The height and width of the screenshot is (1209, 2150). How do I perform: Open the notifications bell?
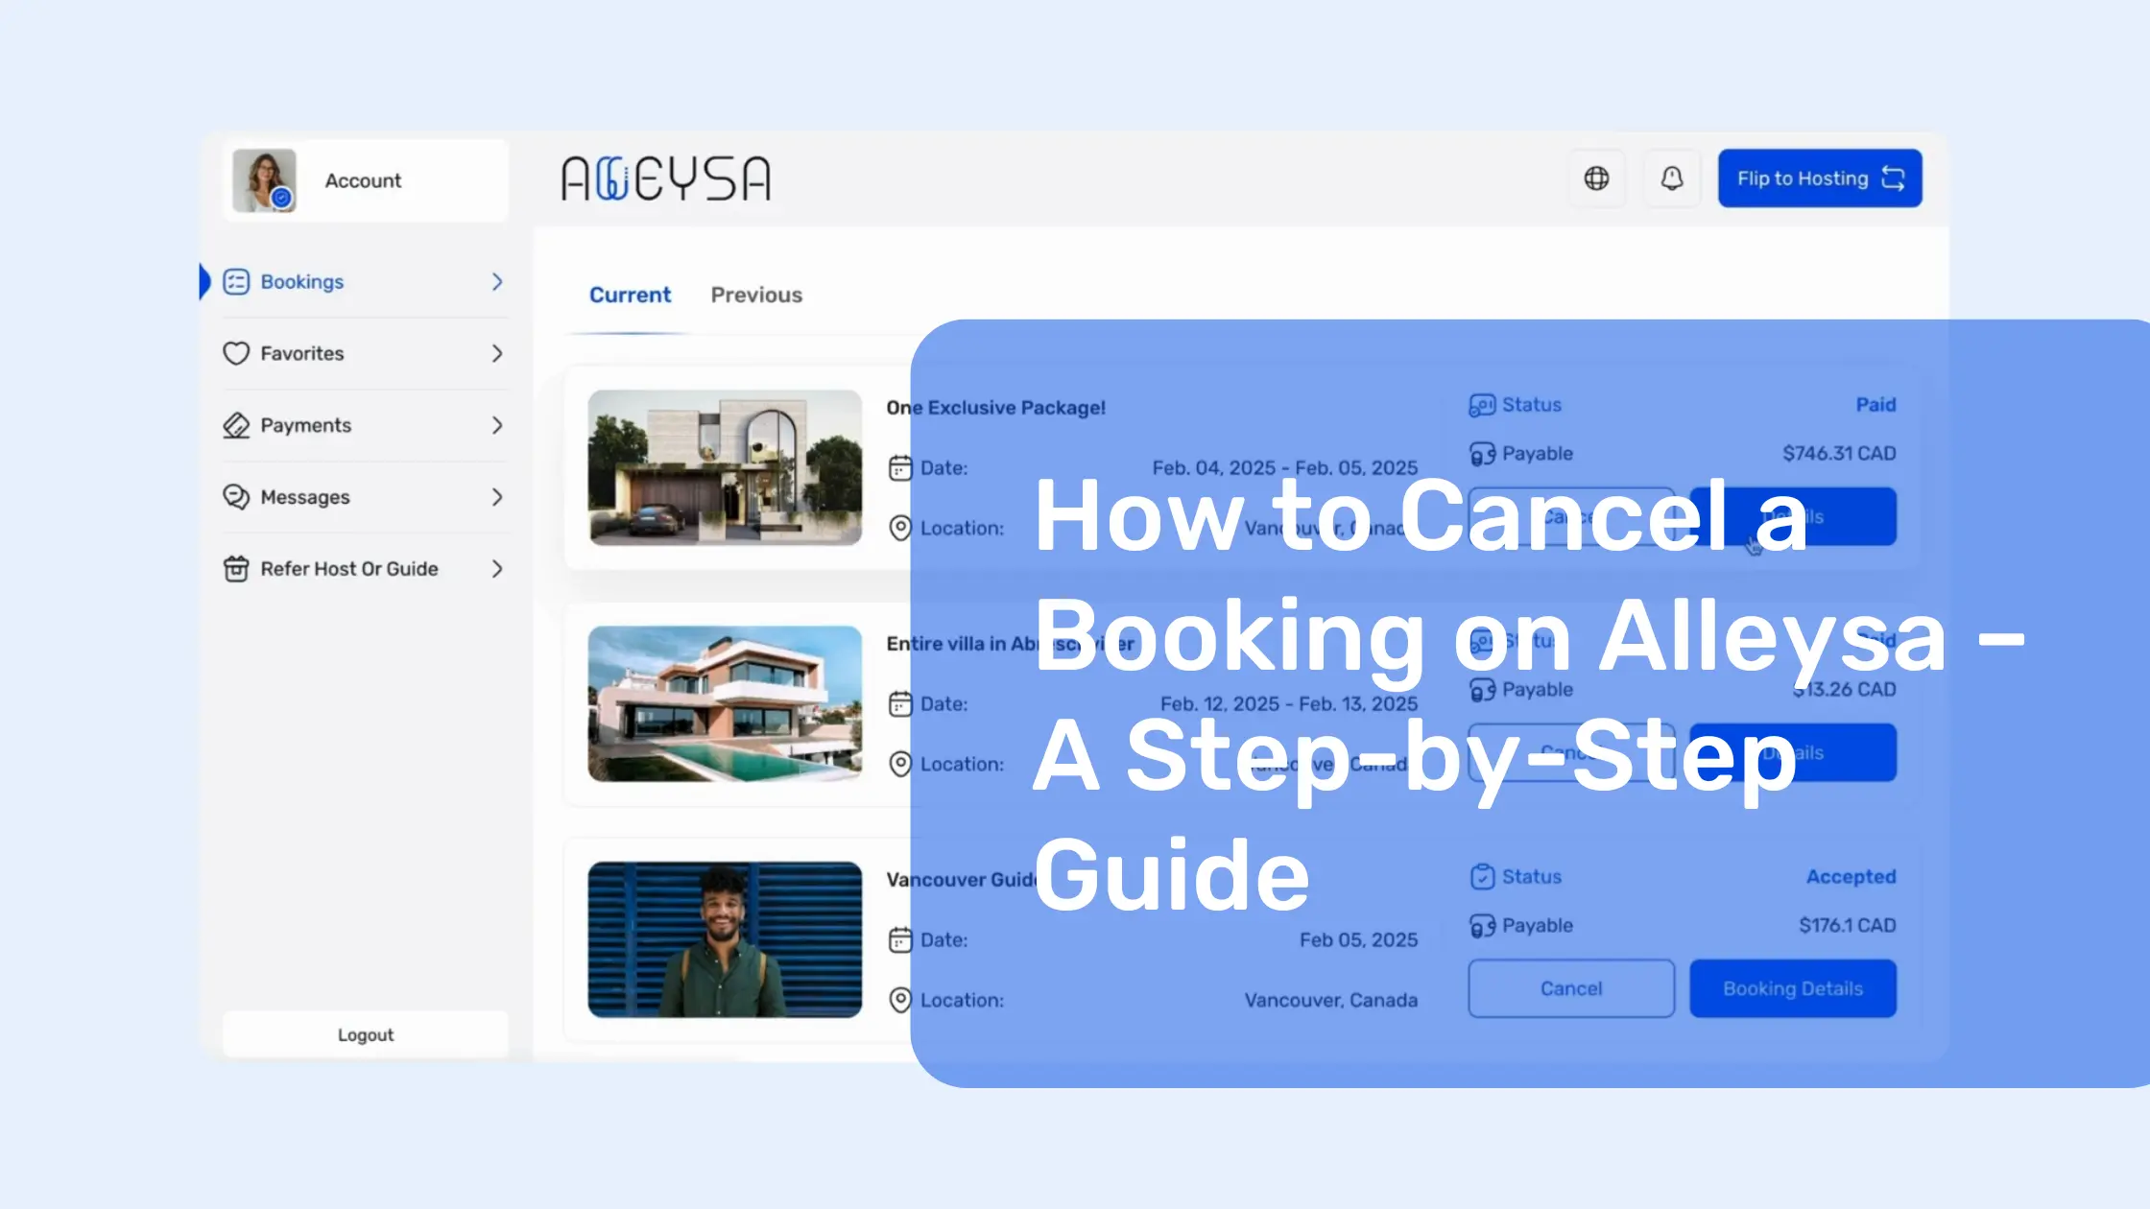pos(1672,178)
